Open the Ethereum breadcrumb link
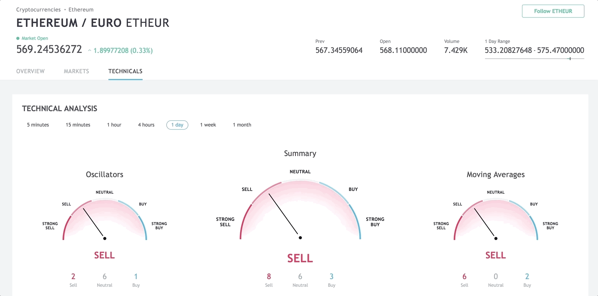 [81, 10]
